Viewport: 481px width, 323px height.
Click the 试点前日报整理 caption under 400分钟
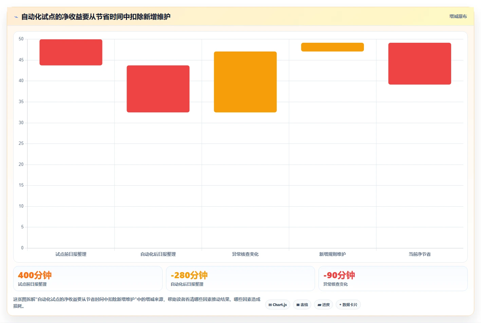pos(32,284)
